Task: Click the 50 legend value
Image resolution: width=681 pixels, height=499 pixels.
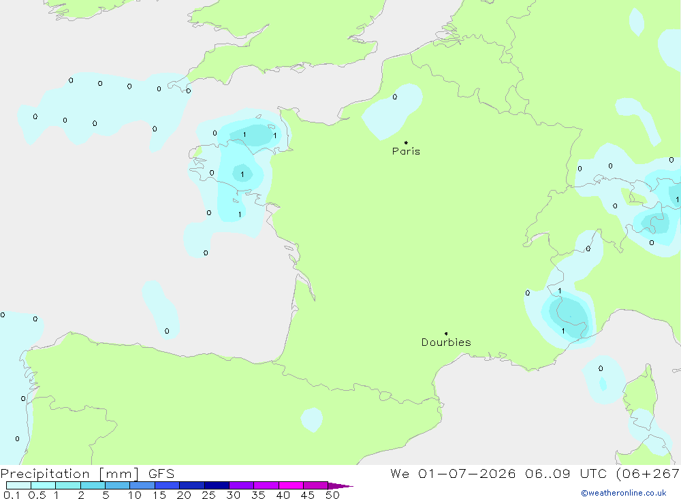Action: coord(333,495)
